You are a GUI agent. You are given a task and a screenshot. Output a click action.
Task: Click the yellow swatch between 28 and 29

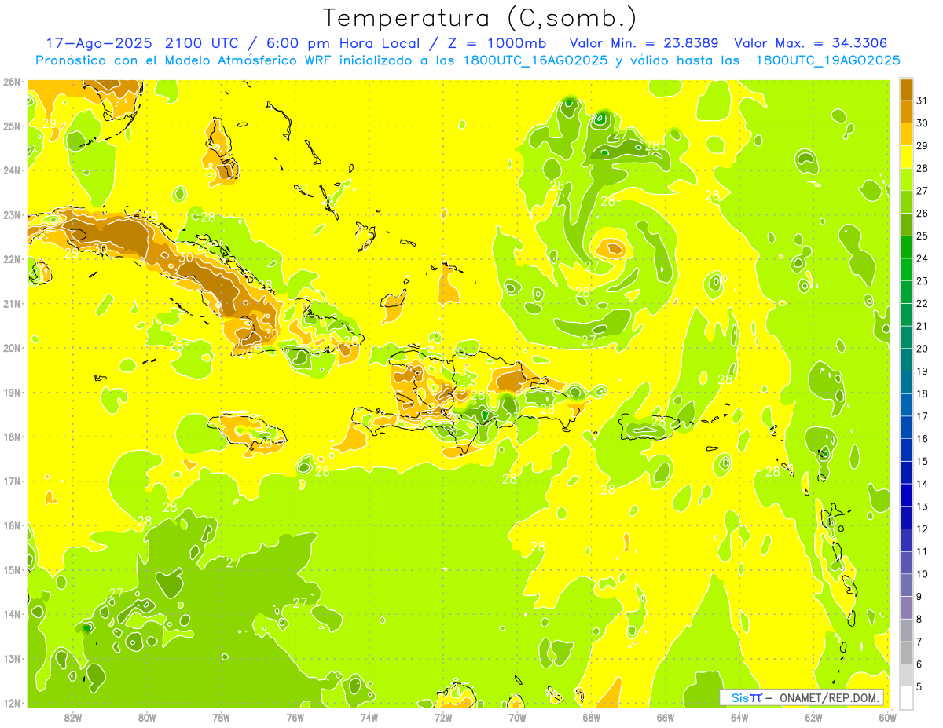pos(906,157)
